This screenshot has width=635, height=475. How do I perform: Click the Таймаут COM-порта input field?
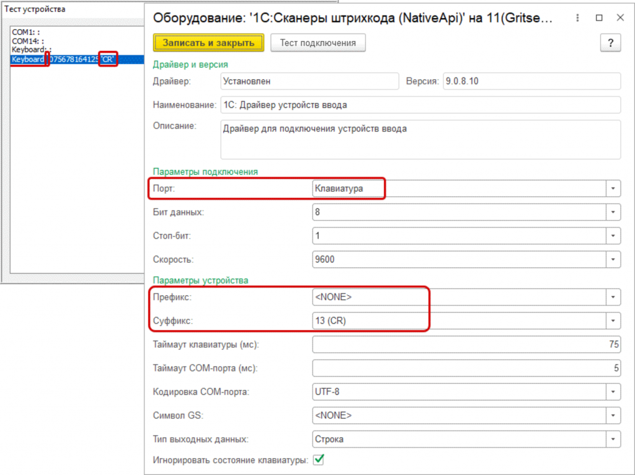click(466, 368)
